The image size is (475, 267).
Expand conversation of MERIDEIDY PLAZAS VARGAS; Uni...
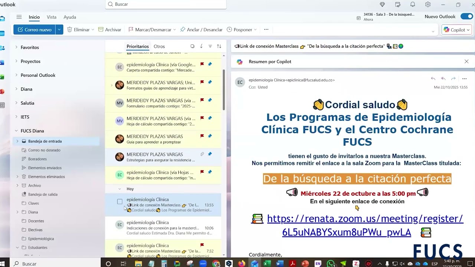(x=112, y=85)
